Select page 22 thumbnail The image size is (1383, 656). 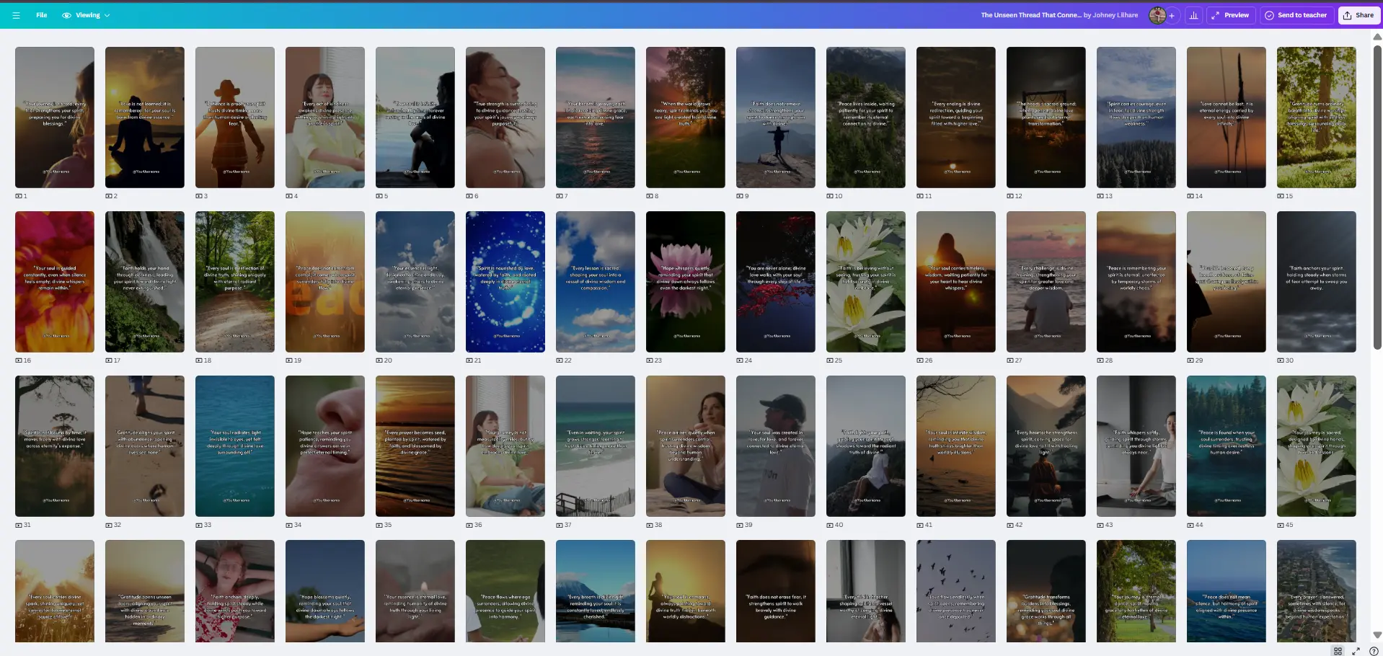point(596,282)
